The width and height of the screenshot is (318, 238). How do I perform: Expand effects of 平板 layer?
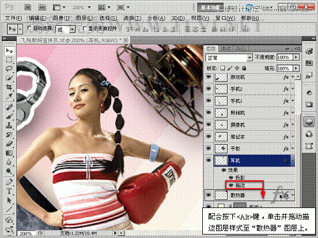point(293,149)
